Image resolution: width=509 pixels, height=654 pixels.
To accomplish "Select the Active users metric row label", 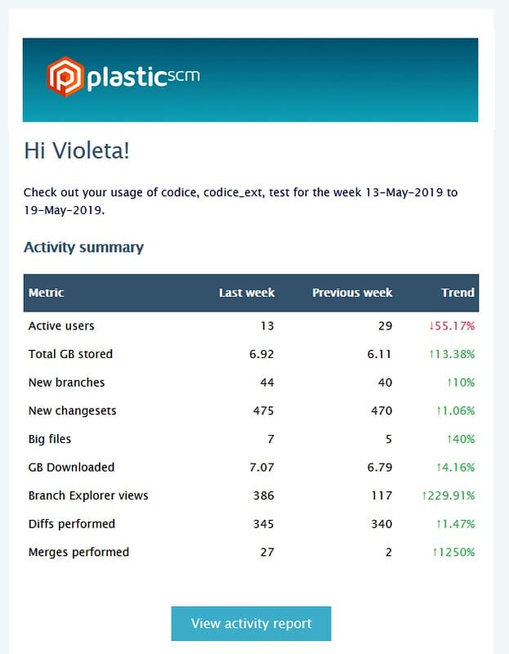I will pos(61,326).
